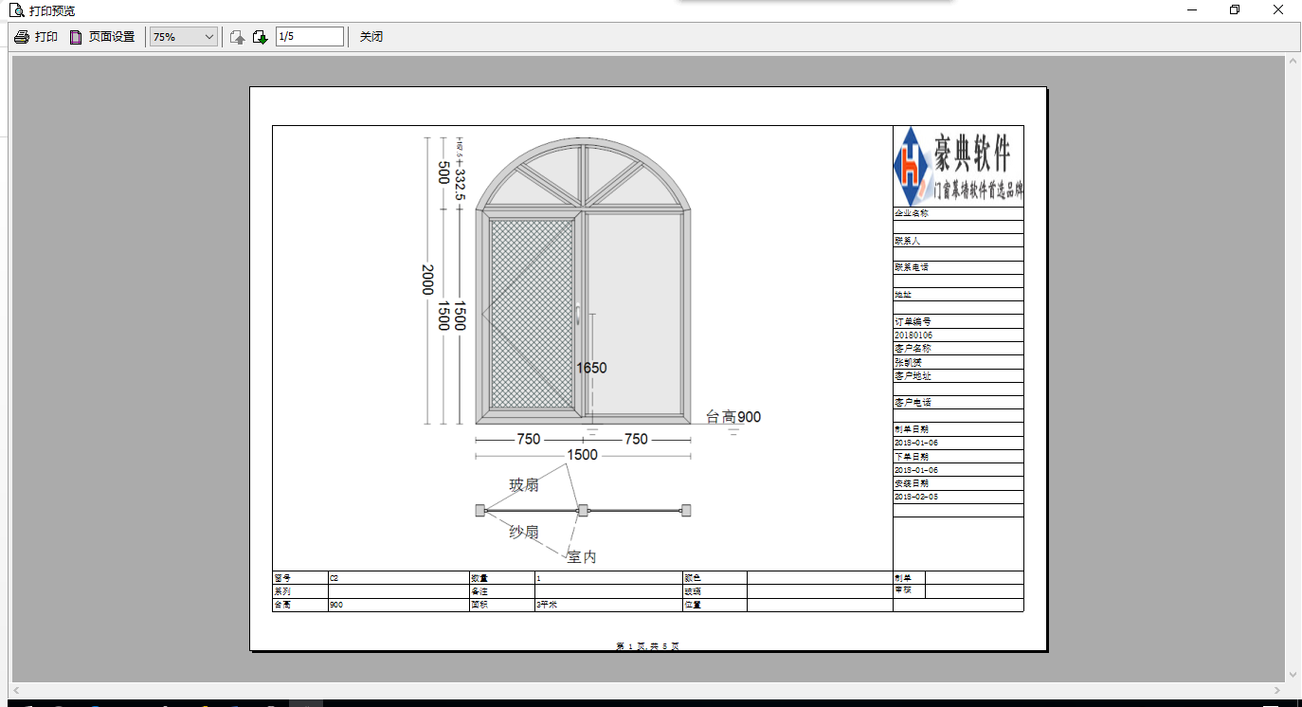Image resolution: width=1302 pixels, height=707 pixels.
Task: Click the page footer 第1页,共5页
Action: click(647, 646)
